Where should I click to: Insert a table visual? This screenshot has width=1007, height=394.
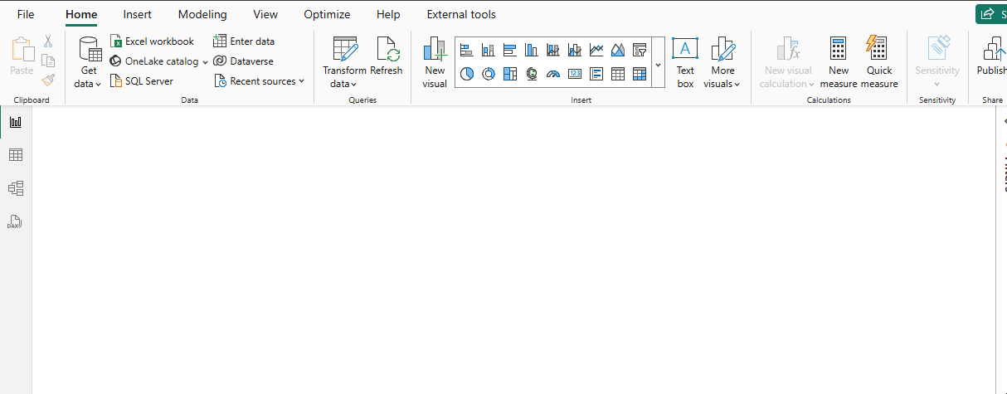coord(617,74)
